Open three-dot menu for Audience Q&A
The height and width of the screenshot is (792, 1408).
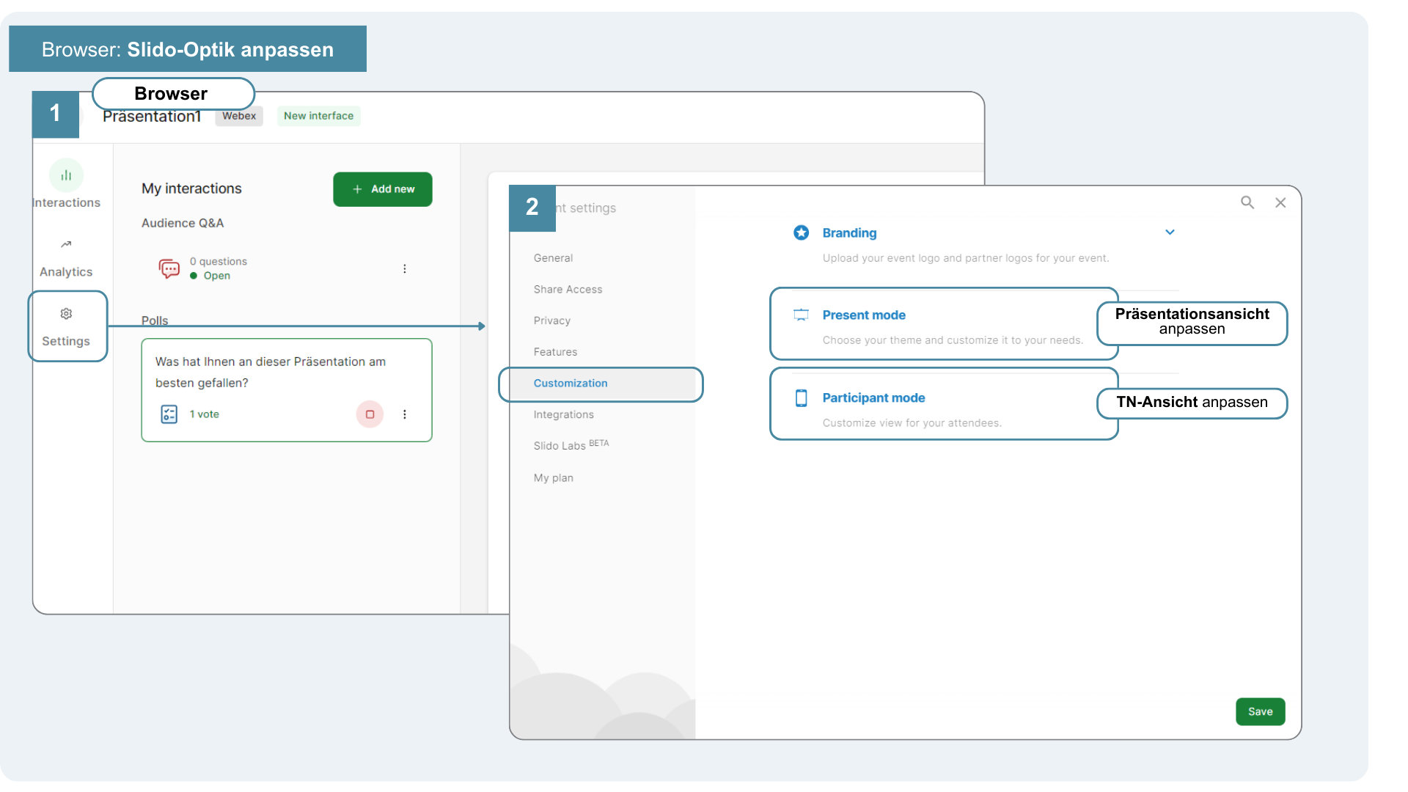405,269
